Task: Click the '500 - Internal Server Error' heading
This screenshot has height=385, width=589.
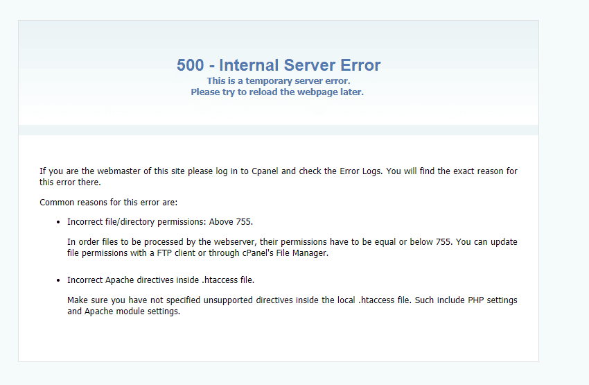Action: [279, 65]
